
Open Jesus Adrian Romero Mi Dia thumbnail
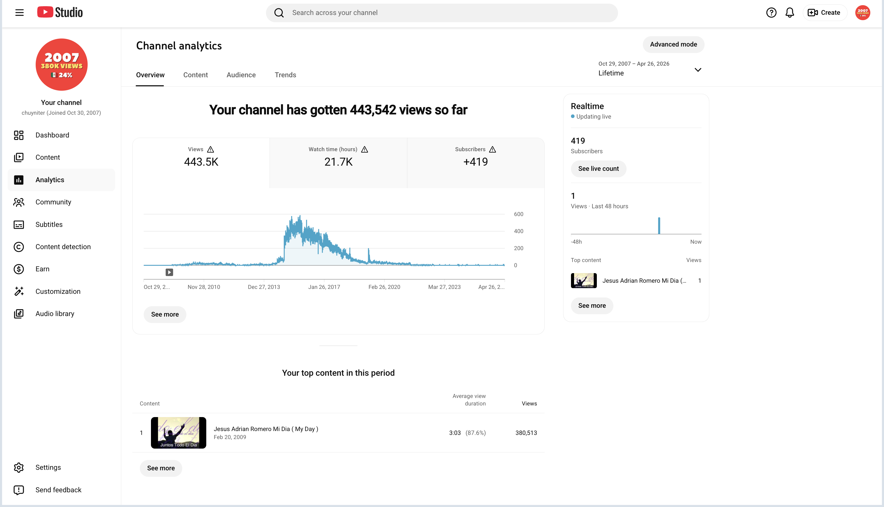(178, 433)
